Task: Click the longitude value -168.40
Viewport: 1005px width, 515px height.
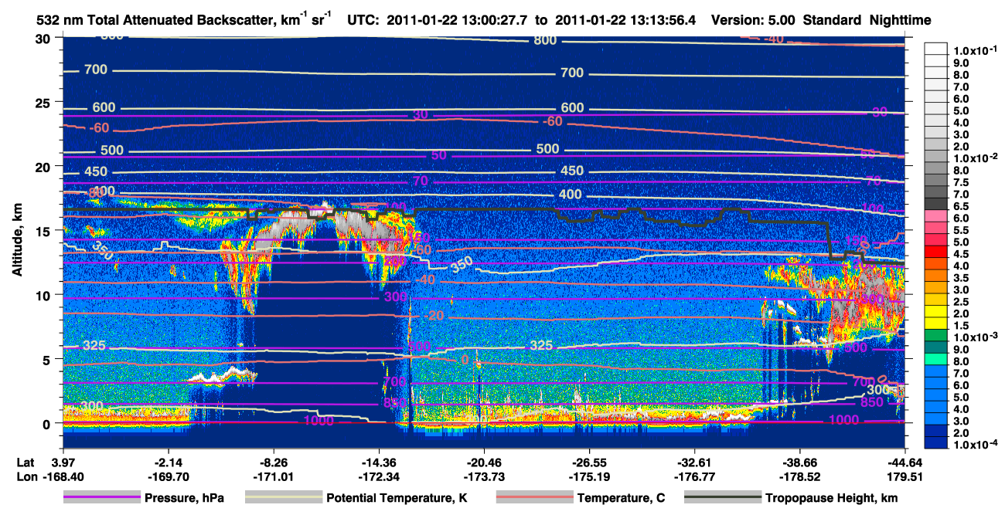Action: pos(62,476)
